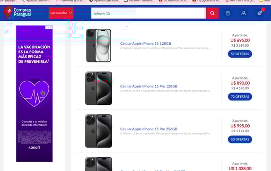Open the iPhone 15 128GB product image
271x171 pixels.
[x=98, y=45]
